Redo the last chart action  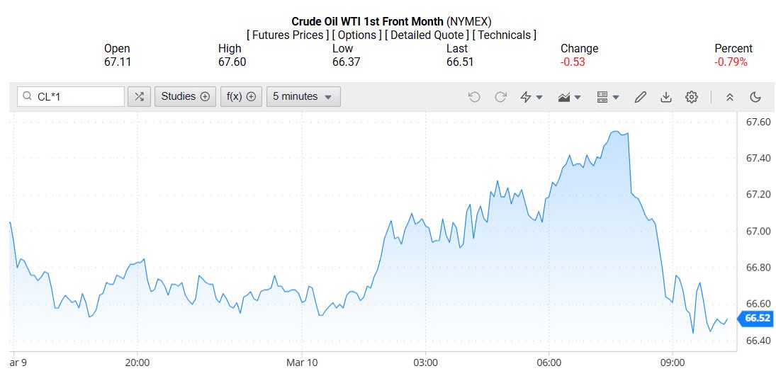point(500,97)
